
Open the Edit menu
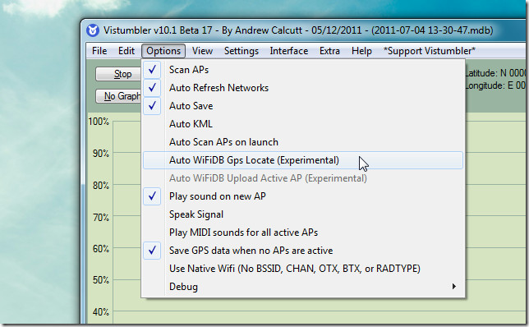click(126, 51)
